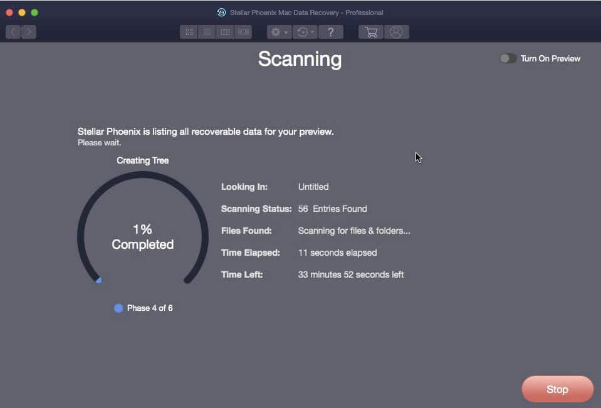Click the 'Looking In:' label
The height and width of the screenshot is (408, 601).
(x=244, y=187)
